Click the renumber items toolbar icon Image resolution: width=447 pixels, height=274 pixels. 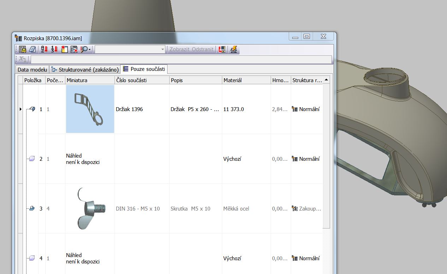54,49
